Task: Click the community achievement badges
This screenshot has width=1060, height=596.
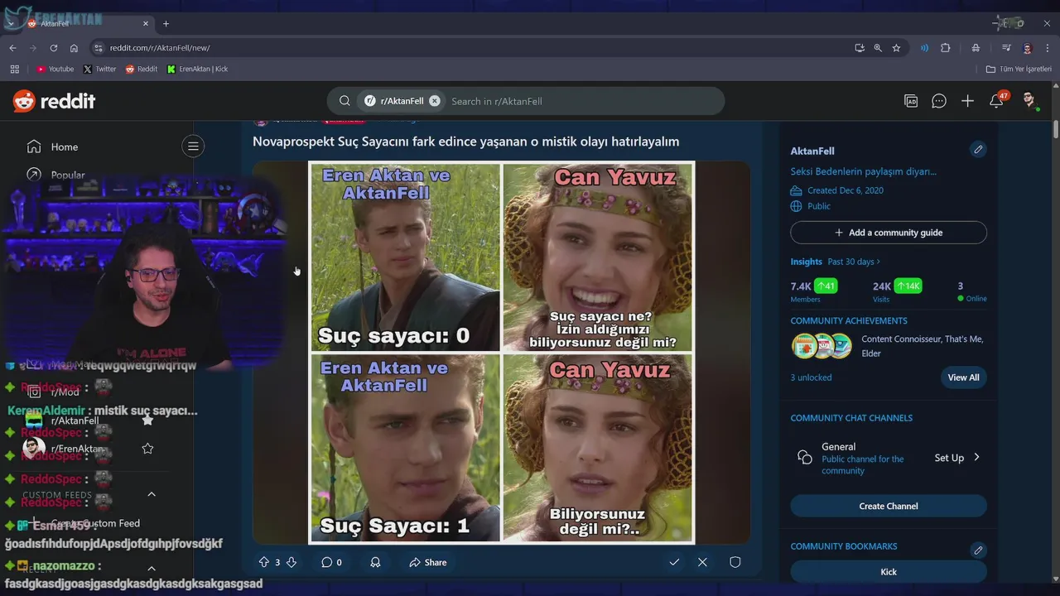Action: point(821,346)
